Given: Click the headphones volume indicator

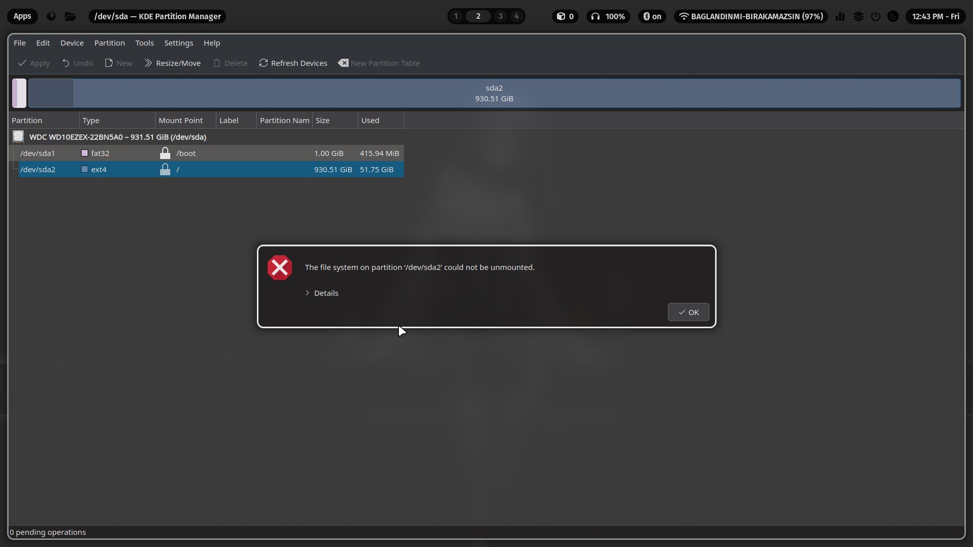Looking at the screenshot, I should pos(608,16).
